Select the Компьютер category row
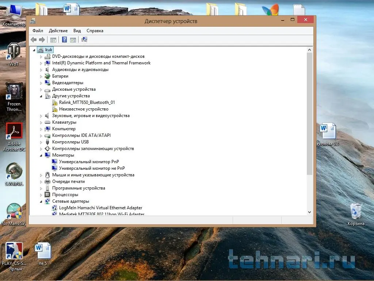Screen dimensions: 374x281 64,129
